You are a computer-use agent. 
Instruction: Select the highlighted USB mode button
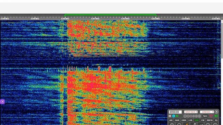point(197,120)
